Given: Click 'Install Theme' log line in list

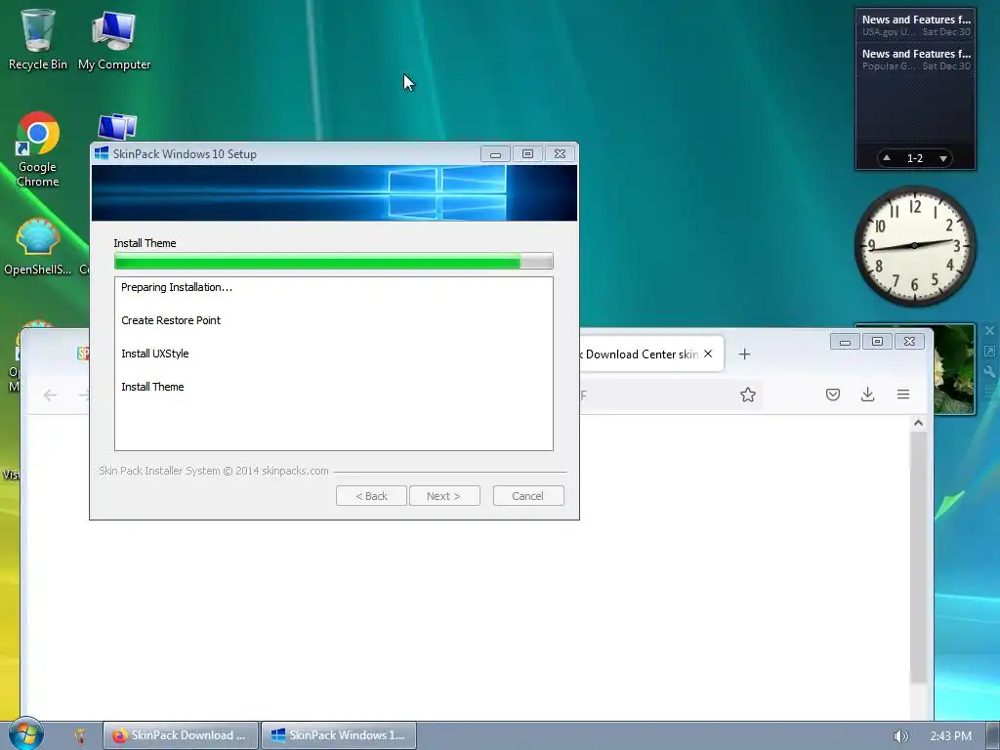Looking at the screenshot, I should (x=152, y=387).
